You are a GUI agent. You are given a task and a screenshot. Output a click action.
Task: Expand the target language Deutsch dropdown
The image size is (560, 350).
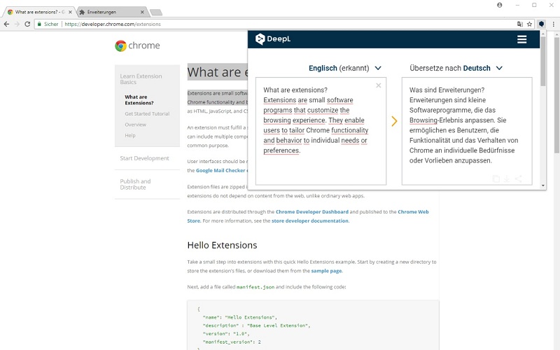click(x=456, y=68)
